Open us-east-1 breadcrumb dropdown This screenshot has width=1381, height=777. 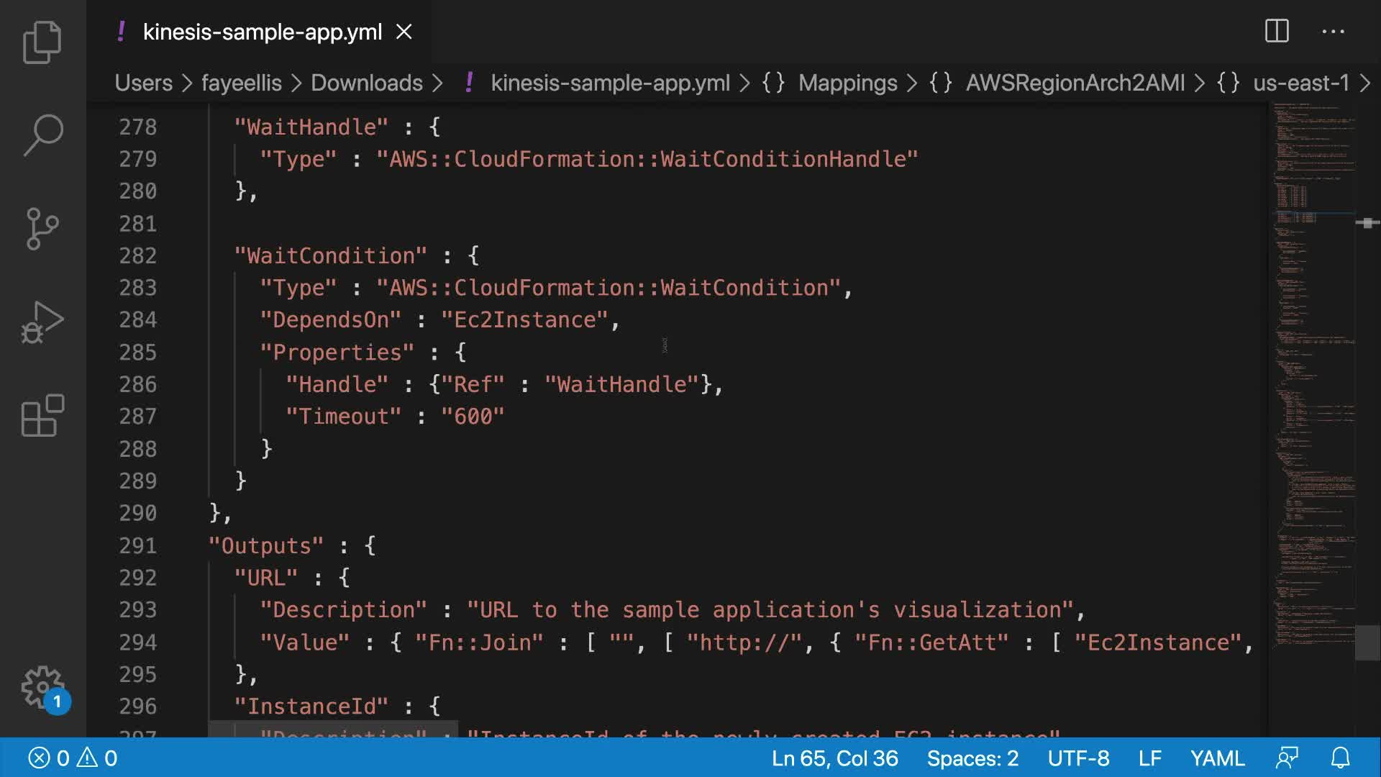[1300, 83]
